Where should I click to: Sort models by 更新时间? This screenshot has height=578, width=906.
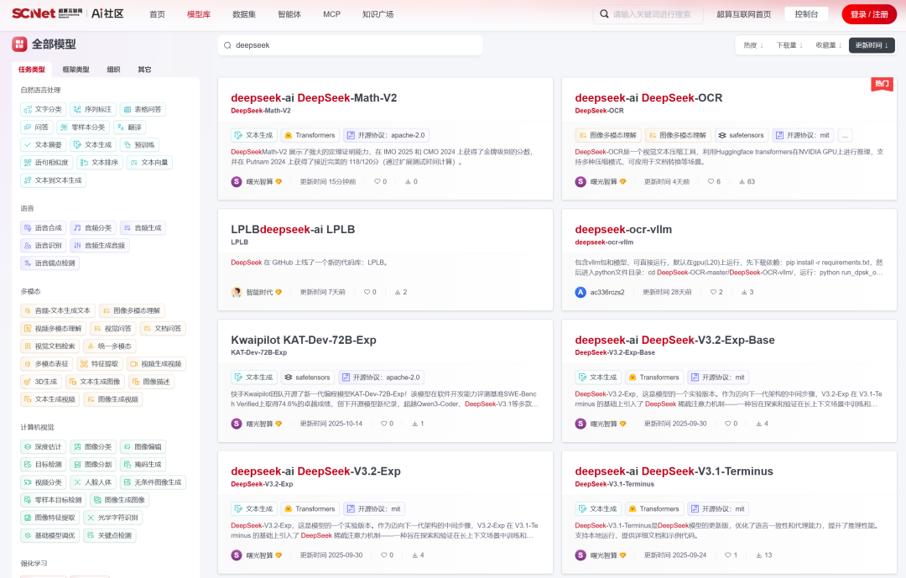coord(872,45)
